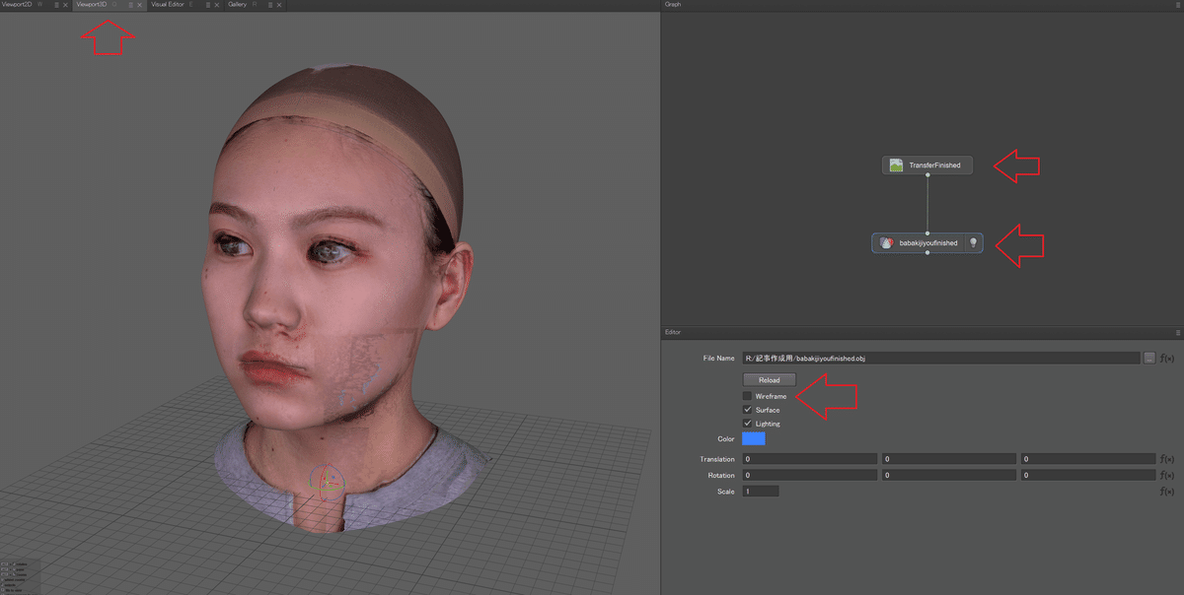Uncheck the Surface checkbox
This screenshot has width=1184, height=595.
coord(747,410)
